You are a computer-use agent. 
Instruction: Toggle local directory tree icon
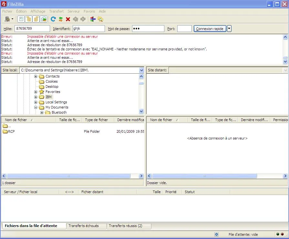click(28, 19)
